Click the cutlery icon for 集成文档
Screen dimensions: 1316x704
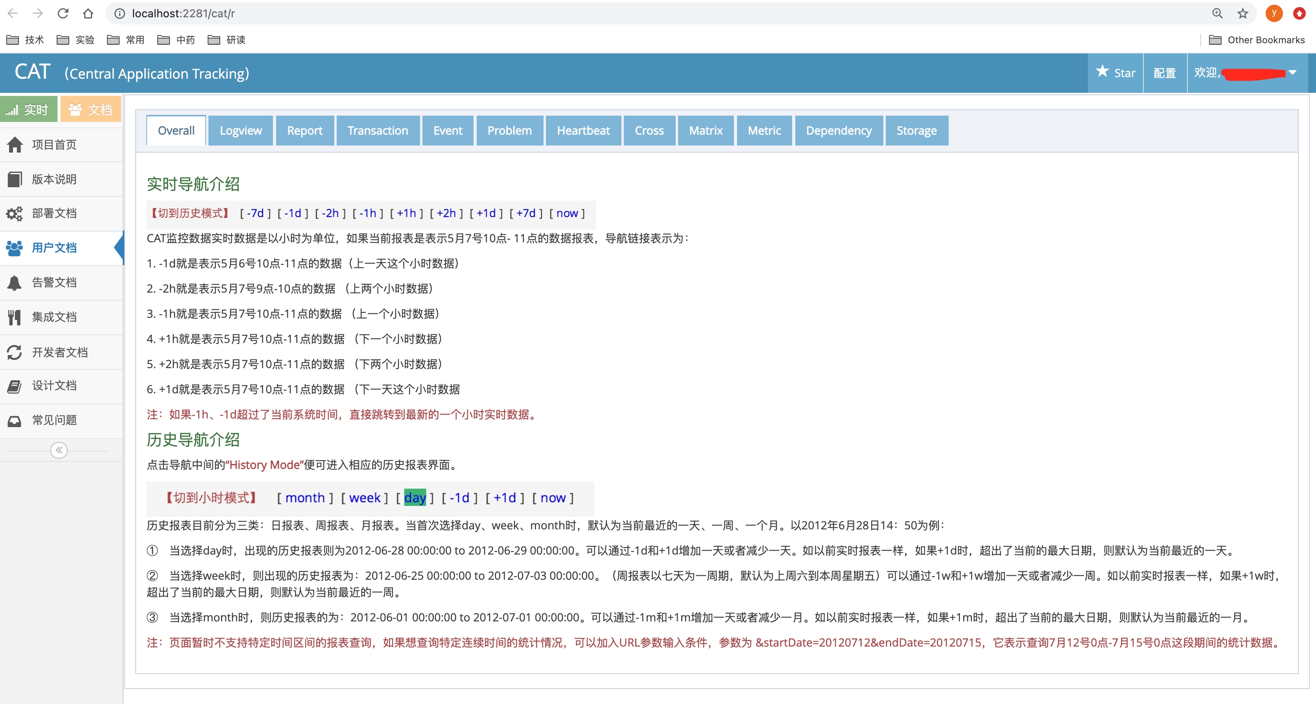point(15,317)
